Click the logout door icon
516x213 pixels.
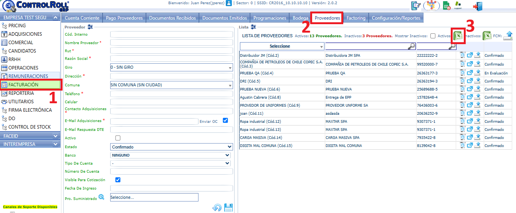point(478,6)
